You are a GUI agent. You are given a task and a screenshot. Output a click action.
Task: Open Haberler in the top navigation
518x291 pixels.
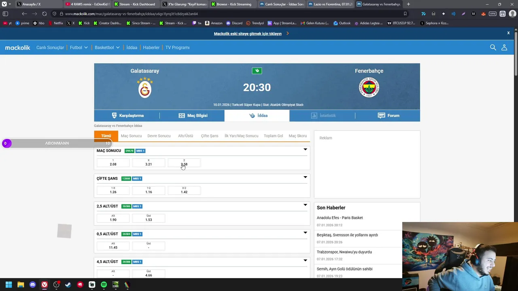151,47
